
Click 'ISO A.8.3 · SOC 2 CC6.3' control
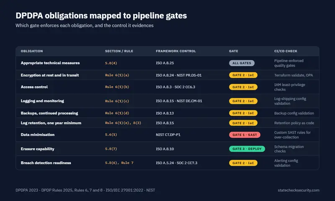pyautogui.click(x=175, y=87)
